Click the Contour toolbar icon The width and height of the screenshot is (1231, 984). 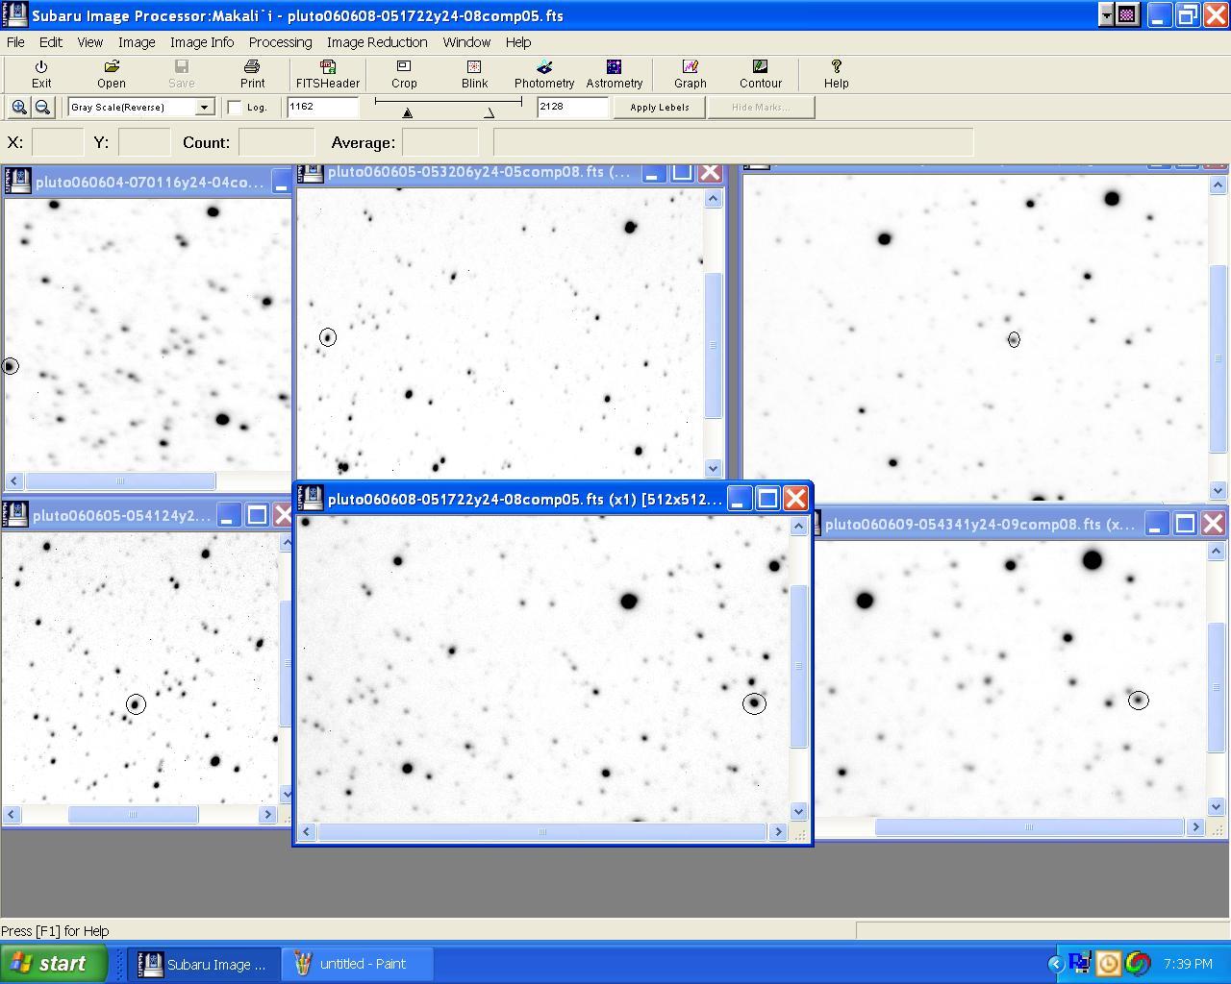[x=760, y=74]
